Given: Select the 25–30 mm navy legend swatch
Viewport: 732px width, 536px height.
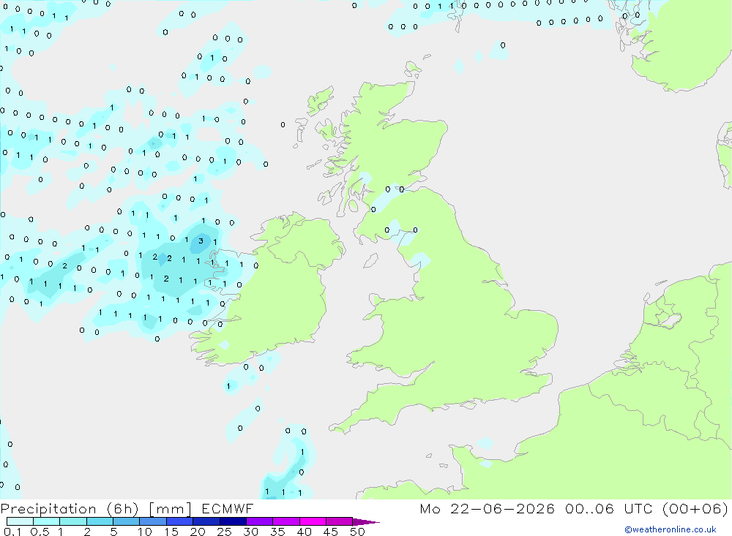Looking at the screenshot, I should pos(233,521).
